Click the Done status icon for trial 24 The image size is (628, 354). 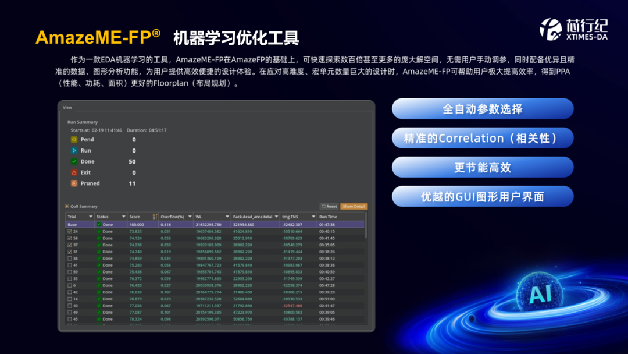pos(98,231)
